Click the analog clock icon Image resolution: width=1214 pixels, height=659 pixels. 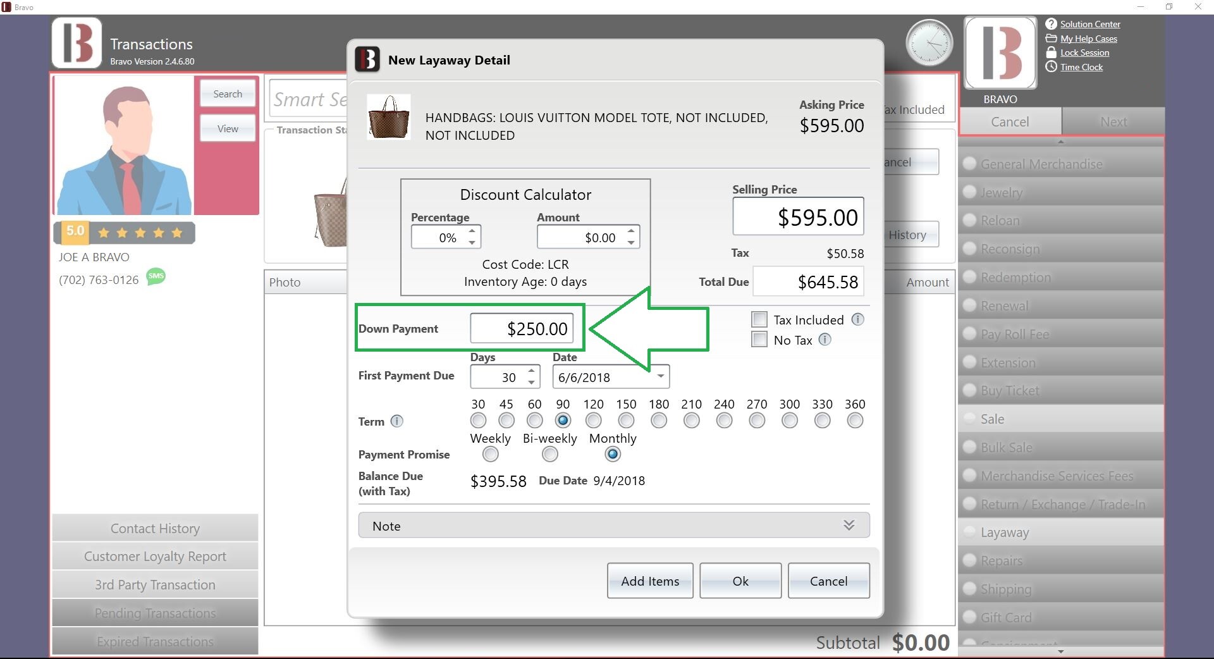pos(929,43)
